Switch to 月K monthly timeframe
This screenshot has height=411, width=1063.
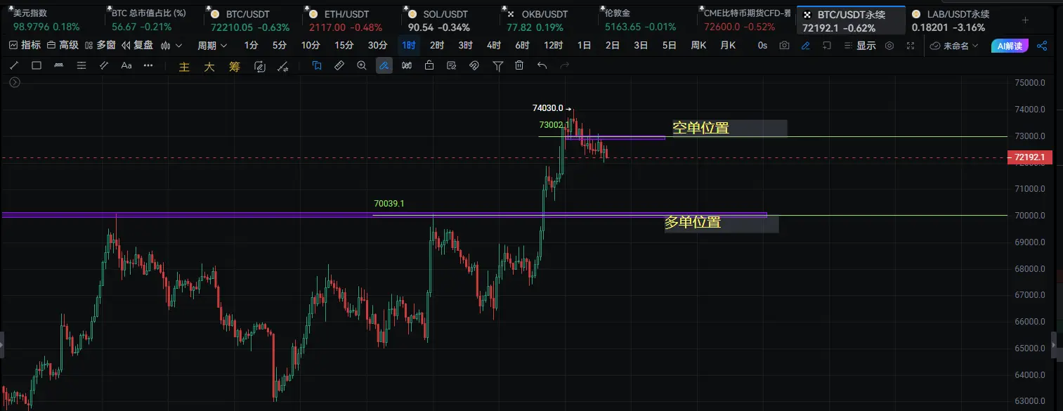(x=728, y=46)
